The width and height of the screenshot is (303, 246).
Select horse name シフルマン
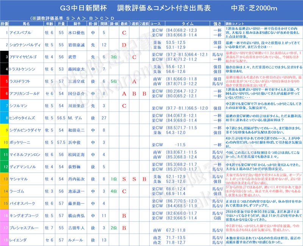click(x=18, y=106)
